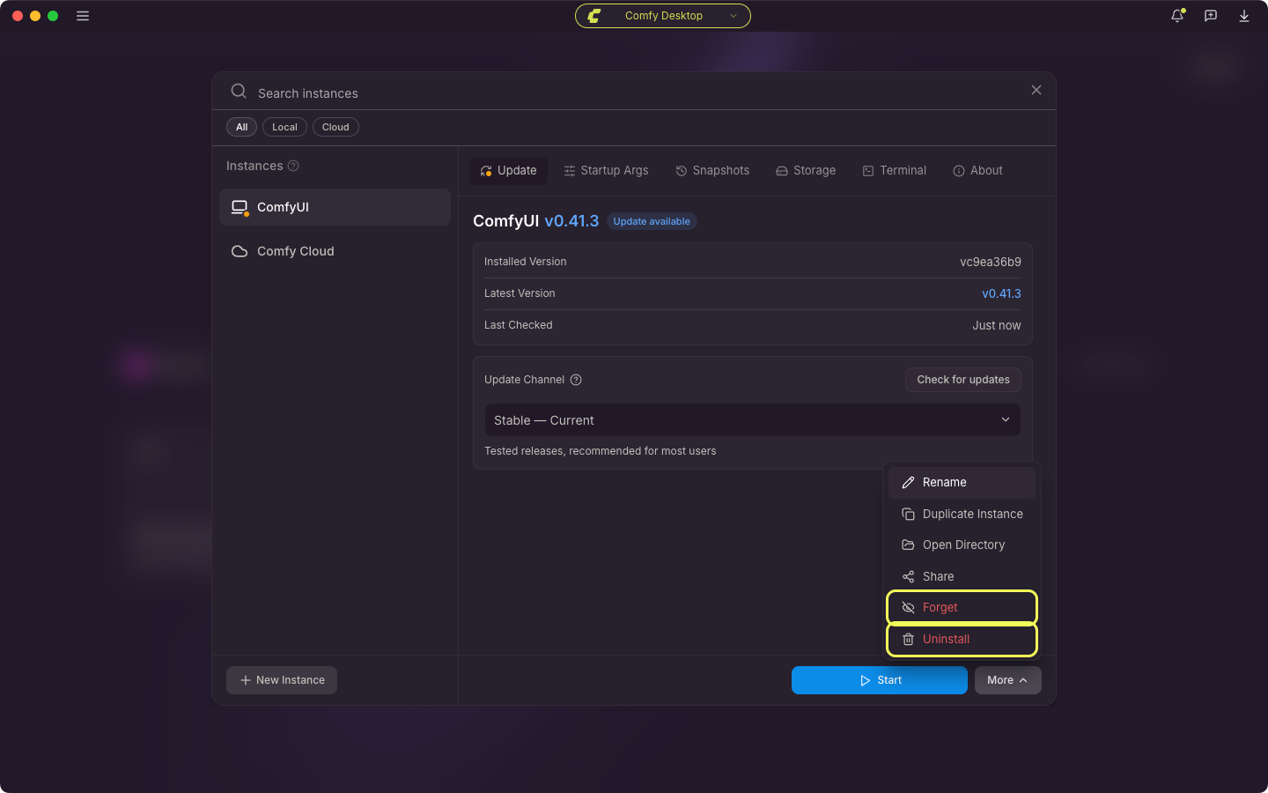Focus the Search instances field
The width and height of the screenshot is (1268, 793).
click(x=634, y=93)
